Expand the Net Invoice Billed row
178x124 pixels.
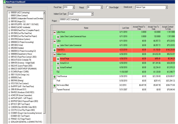[55, 86]
